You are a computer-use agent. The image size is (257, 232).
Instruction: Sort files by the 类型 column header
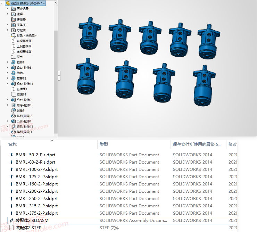pyautogui.click(x=104, y=144)
